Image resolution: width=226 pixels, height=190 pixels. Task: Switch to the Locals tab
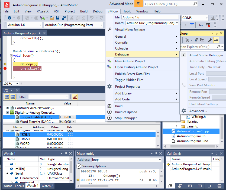point(19,186)
